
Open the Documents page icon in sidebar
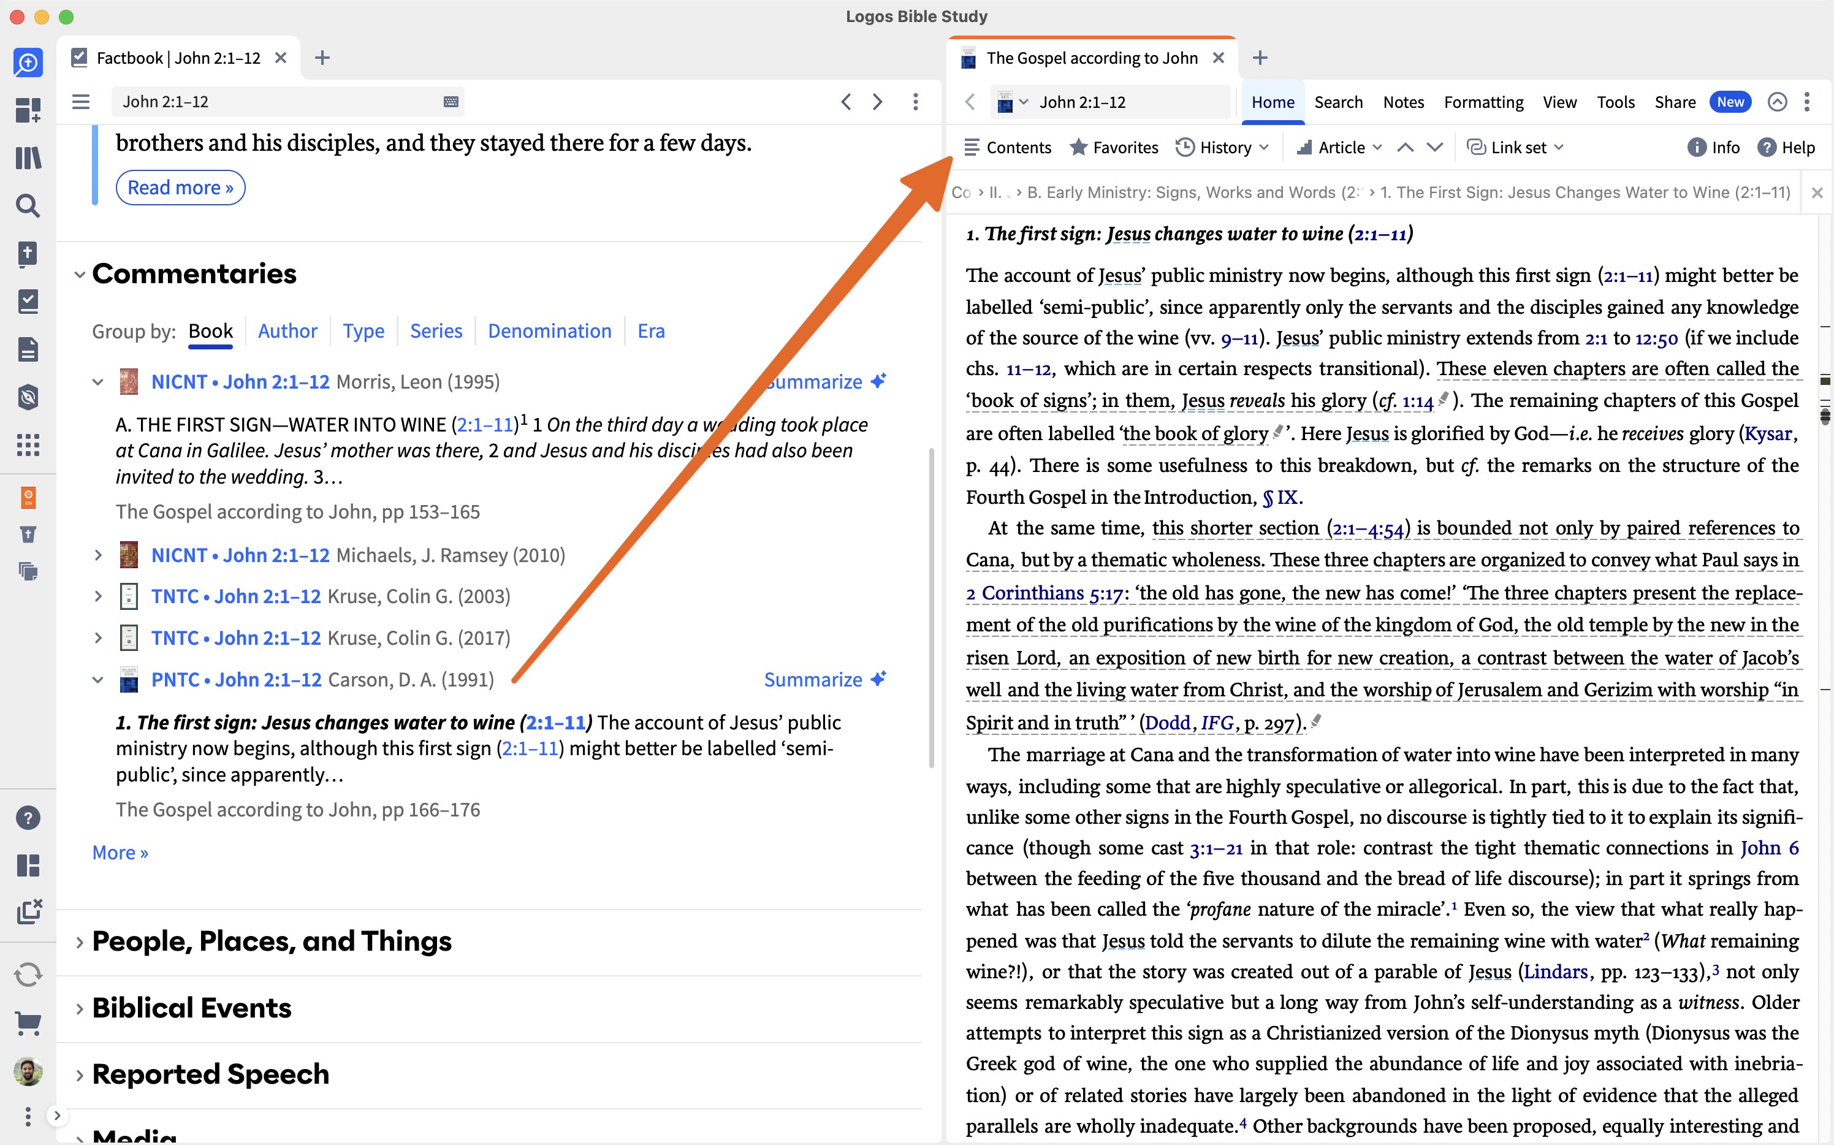[28, 349]
